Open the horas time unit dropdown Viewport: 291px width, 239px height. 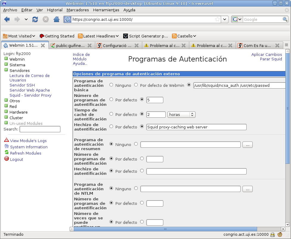[182, 114]
